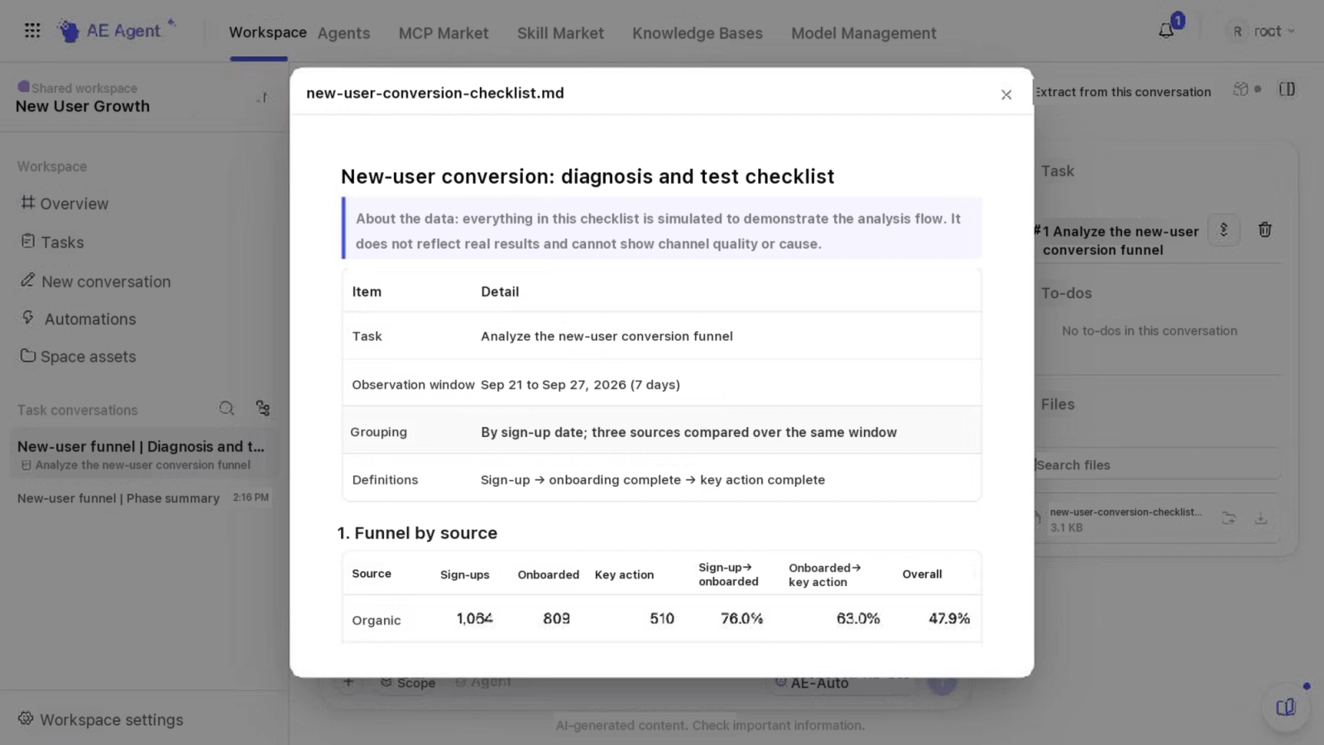Click the New conversation pencil icon
The height and width of the screenshot is (745, 1324).
[28, 280]
